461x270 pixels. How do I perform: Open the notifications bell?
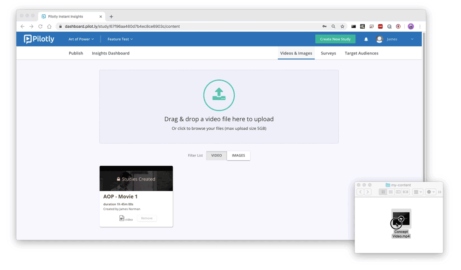pyautogui.click(x=366, y=39)
